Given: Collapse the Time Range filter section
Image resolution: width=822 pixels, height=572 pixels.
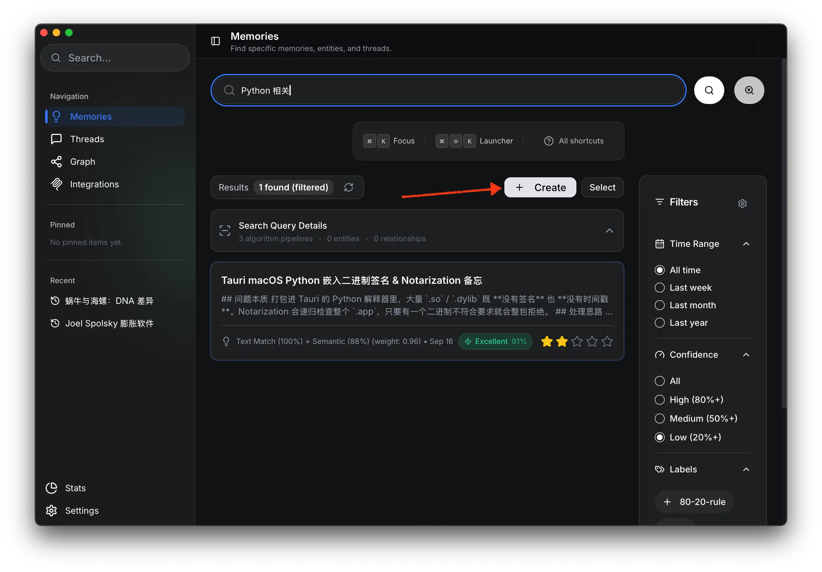Looking at the screenshot, I should (x=746, y=244).
